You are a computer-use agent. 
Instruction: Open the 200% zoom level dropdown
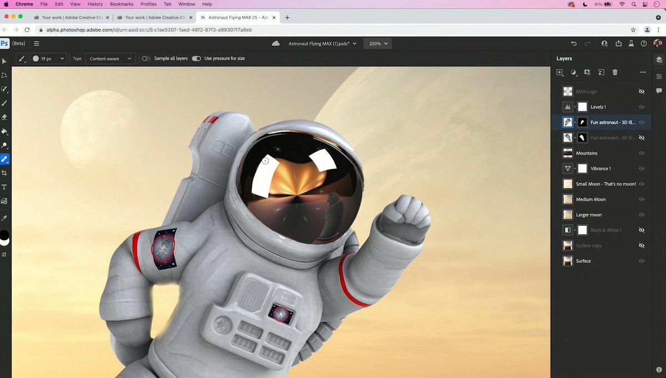click(377, 43)
